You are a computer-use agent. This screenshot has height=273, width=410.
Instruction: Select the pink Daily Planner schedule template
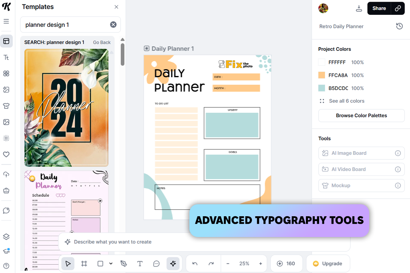tap(66, 221)
